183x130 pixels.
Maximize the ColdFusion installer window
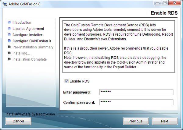(x=165, y=3)
